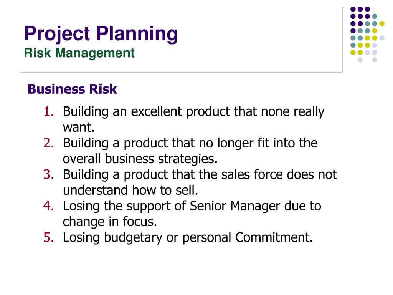Click 'understand how to sell.' text
The width and height of the screenshot is (393, 295).
[x=130, y=190]
